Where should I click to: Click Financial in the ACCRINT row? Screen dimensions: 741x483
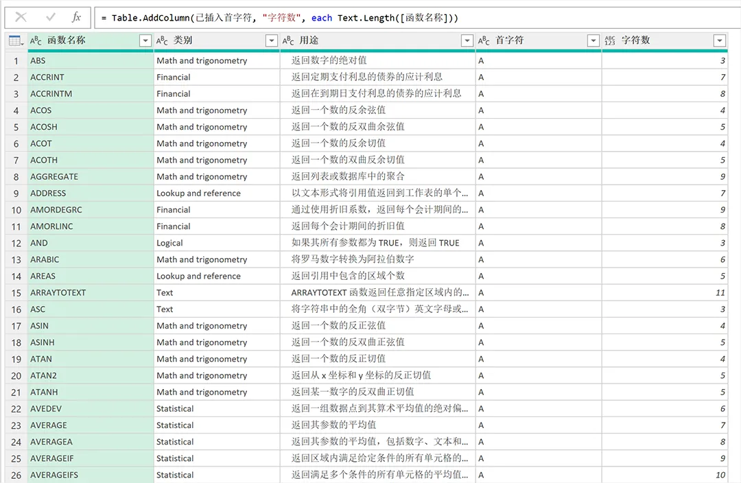pos(217,77)
